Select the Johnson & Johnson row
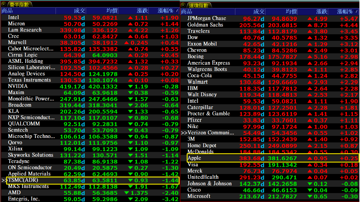360x202 pixels. coord(270,184)
